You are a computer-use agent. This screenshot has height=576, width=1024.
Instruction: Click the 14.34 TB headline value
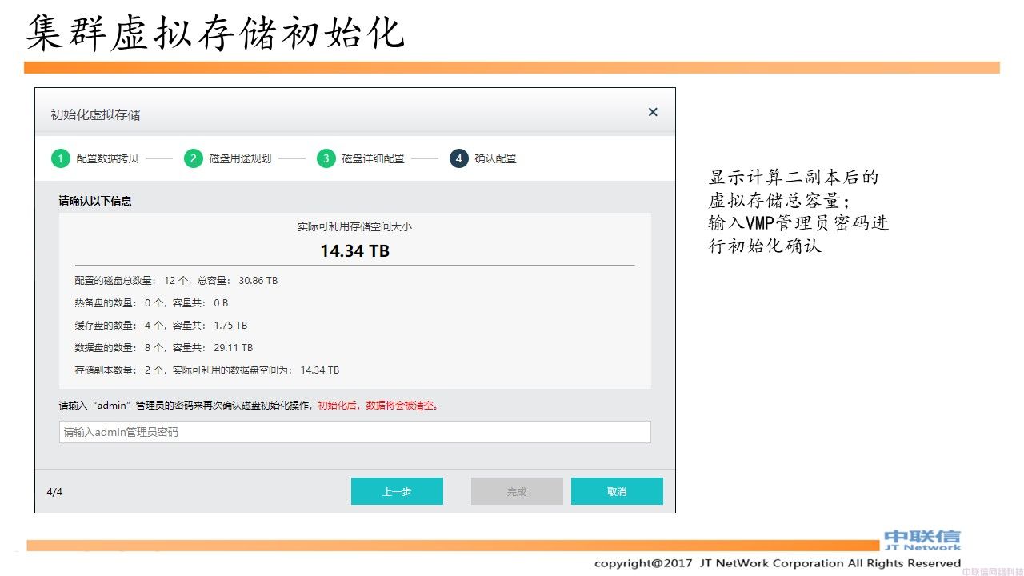pos(354,250)
